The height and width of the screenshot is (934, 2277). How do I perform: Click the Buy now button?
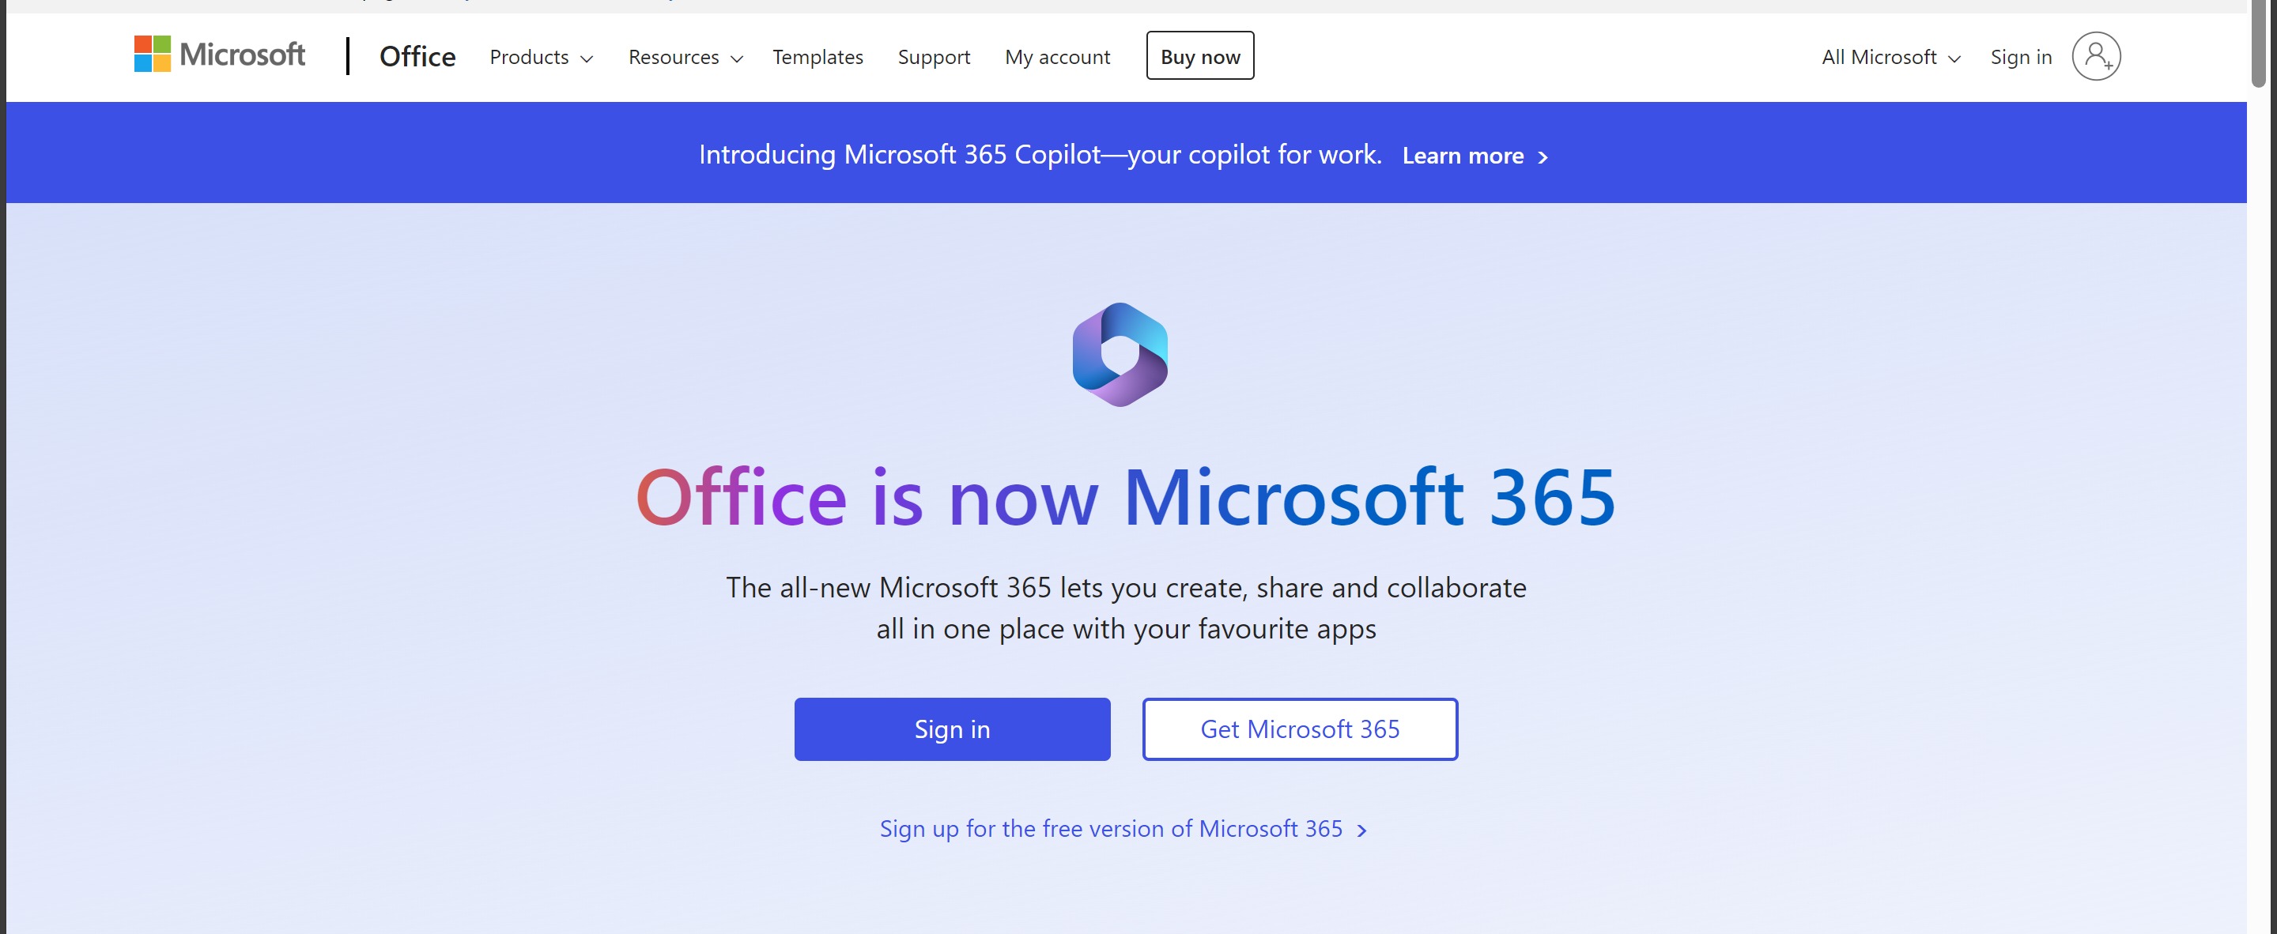point(1199,55)
